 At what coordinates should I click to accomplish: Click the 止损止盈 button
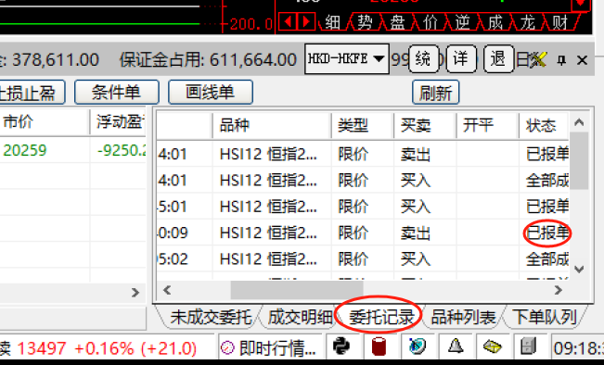32,93
